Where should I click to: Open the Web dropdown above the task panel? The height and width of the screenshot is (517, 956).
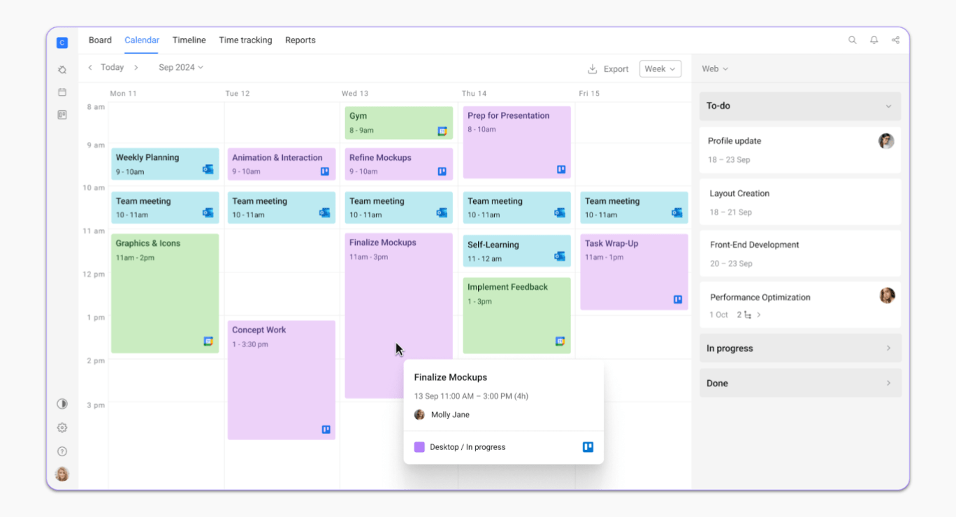(x=714, y=68)
